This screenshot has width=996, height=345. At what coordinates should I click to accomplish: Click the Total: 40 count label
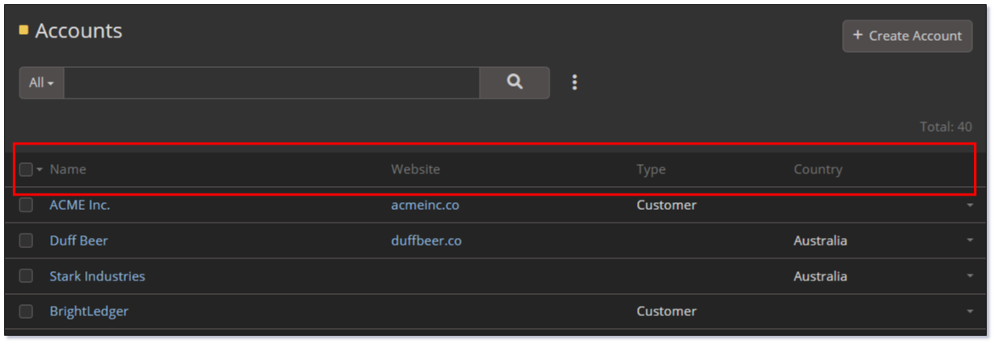946,127
